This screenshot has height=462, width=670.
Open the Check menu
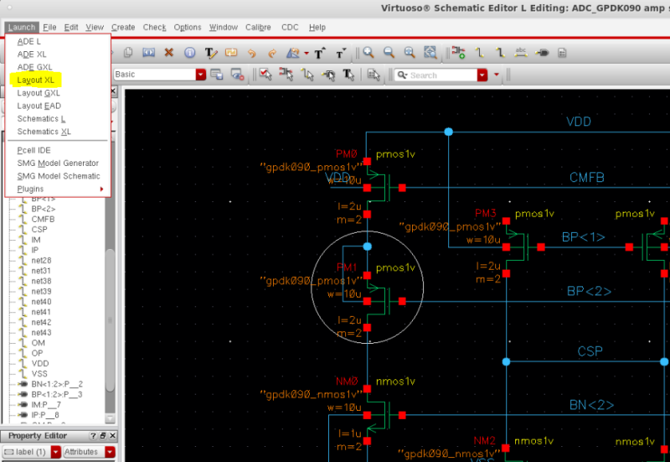[x=154, y=27]
